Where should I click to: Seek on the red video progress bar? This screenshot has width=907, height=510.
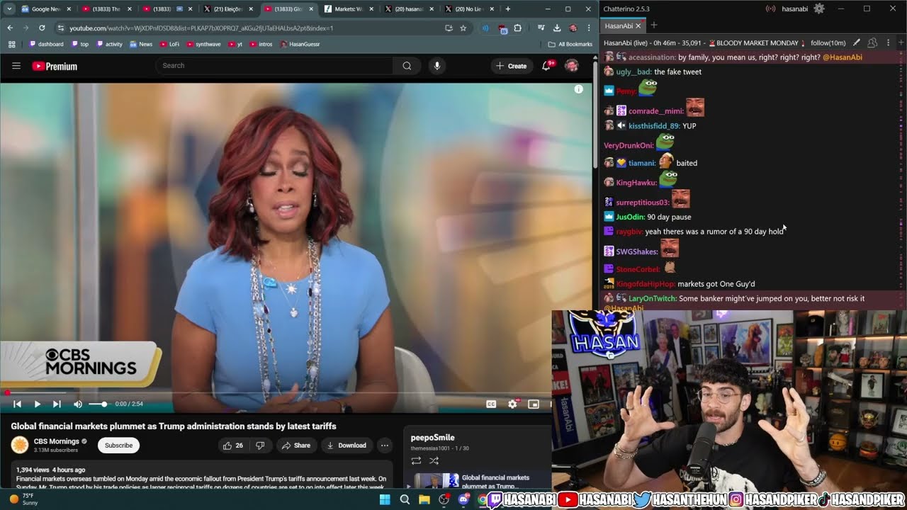276,392
